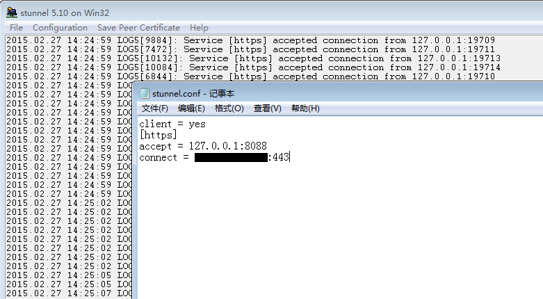
Task: Click the 'connect =' line ending in :443
Action: (x=214, y=157)
